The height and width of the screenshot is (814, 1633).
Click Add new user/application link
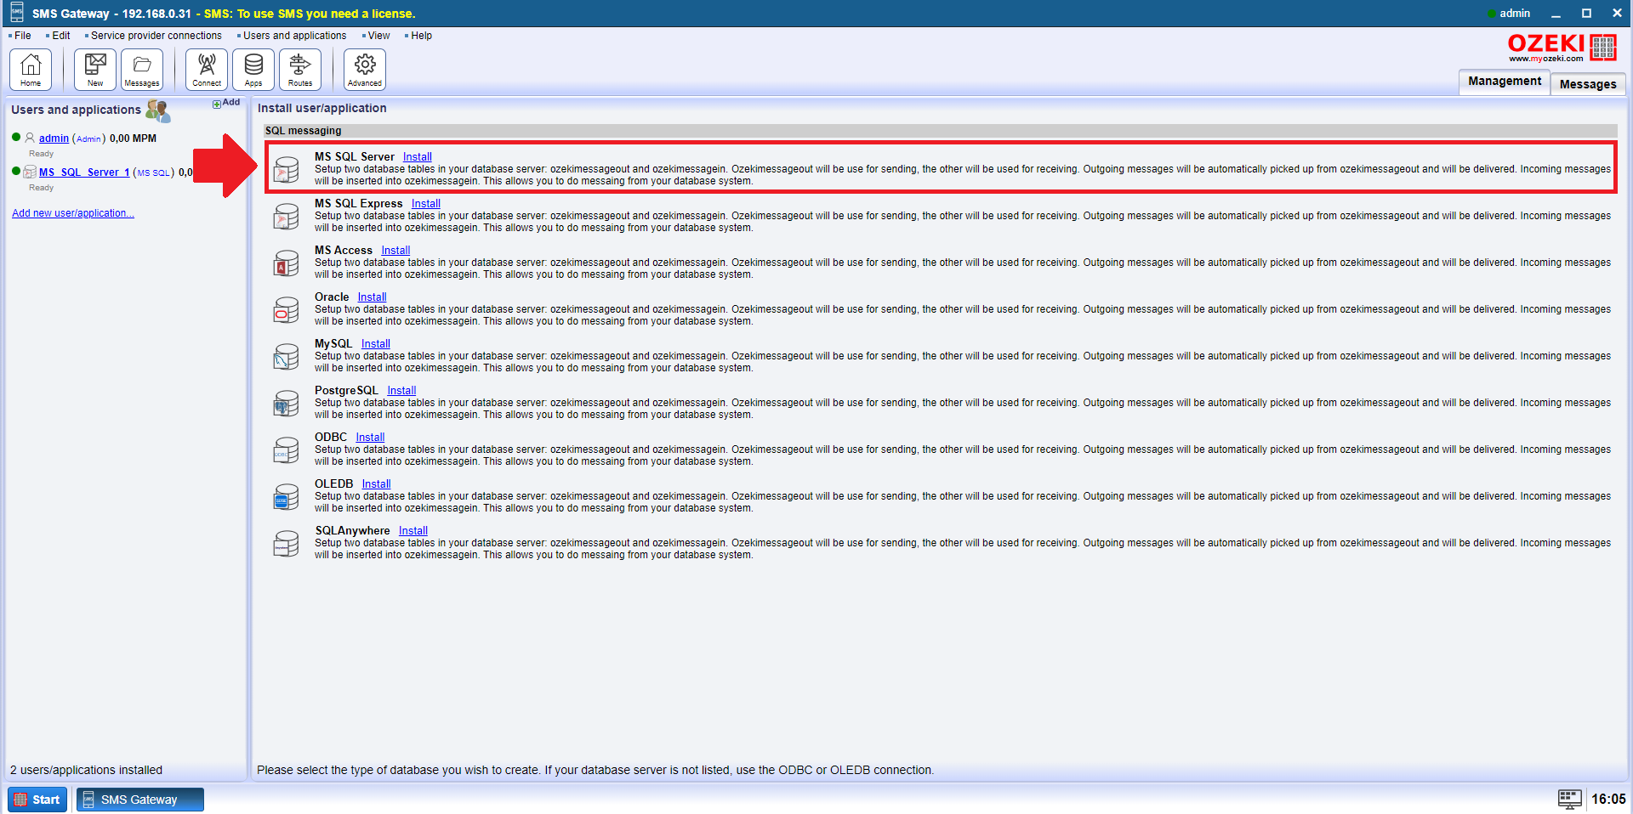[x=73, y=213]
